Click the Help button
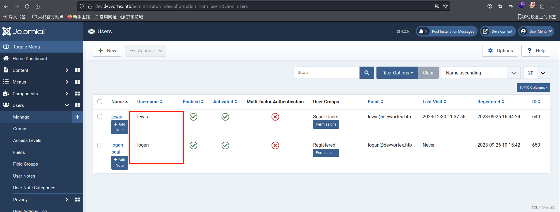 pos(536,51)
